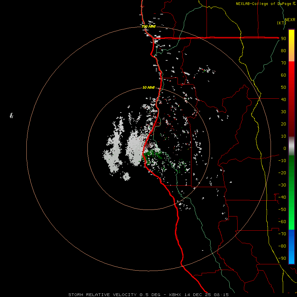Click the 10 value on the velocity scale
This screenshot has width=297, height=297.
283,136
